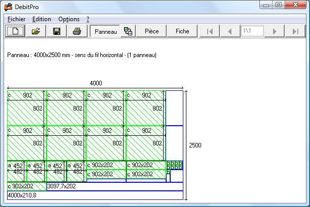Select the Fiche button
The height and width of the screenshot is (207, 310).
[182, 31]
